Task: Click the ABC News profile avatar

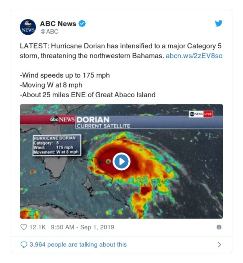Action: point(28,27)
